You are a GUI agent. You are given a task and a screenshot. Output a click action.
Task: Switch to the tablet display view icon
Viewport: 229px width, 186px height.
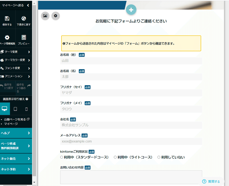point(15,109)
